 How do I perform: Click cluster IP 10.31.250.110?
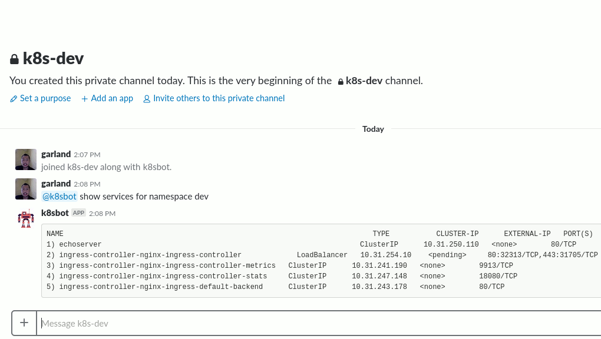(x=451, y=244)
